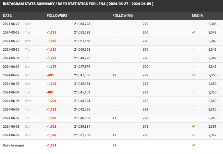Click the Instagram Stats Summary title
Viewport: 223px width, 154px height.
click(x=78, y=4)
